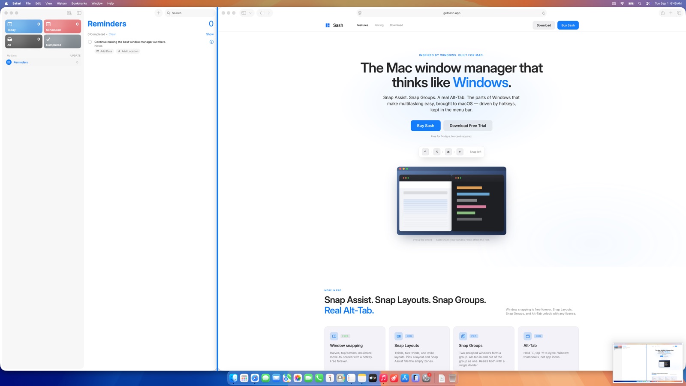Focus the Reminders Search field

[x=190, y=13]
